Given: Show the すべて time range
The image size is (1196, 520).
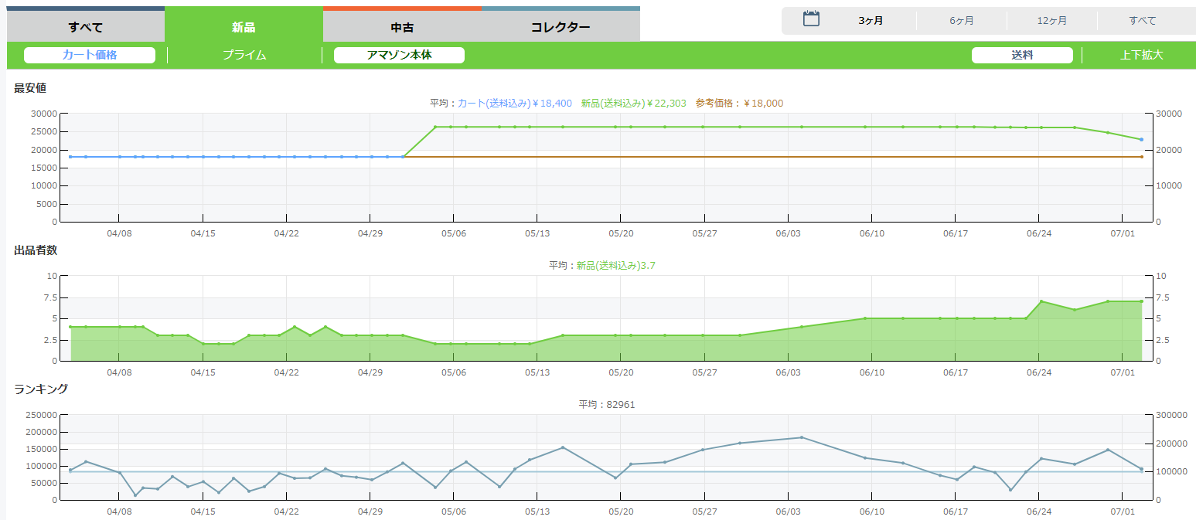Looking at the screenshot, I should (1143, 21).
